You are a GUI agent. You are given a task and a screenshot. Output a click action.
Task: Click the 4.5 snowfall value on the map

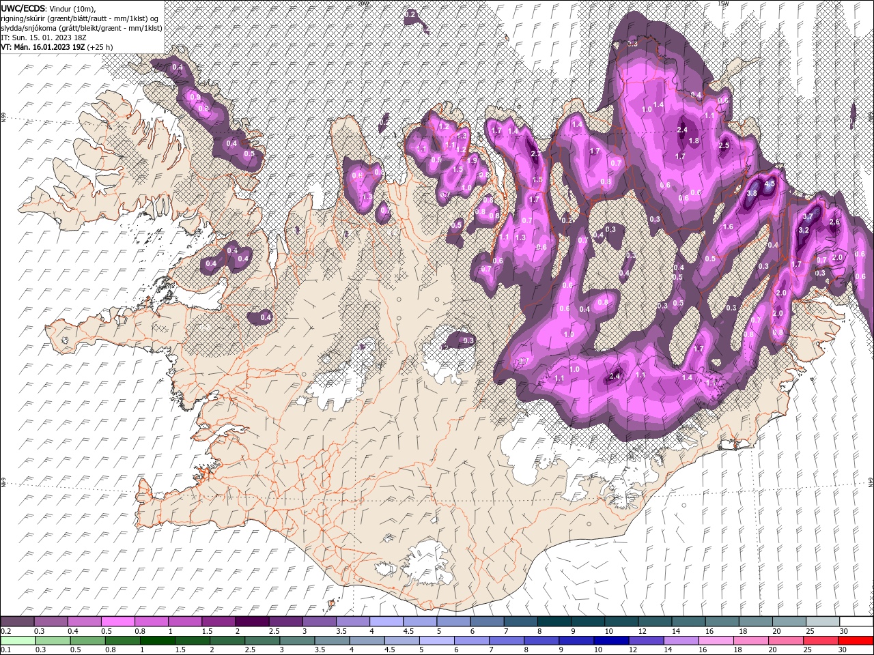770,184
